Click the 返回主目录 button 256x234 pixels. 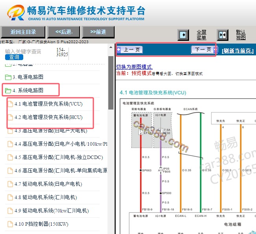(x=23, y=32)
